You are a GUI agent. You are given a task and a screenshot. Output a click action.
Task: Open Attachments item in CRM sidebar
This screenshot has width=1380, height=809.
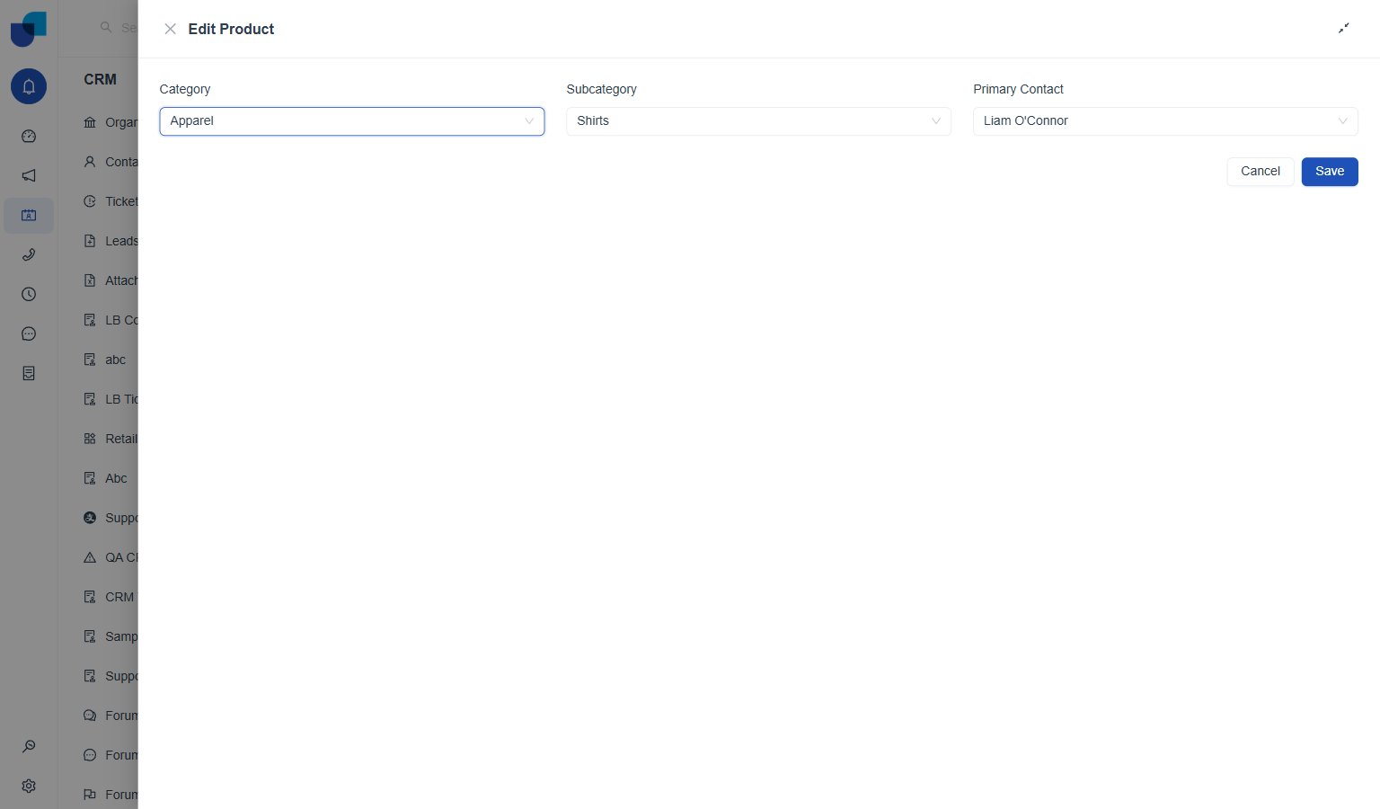pos(111,280)
